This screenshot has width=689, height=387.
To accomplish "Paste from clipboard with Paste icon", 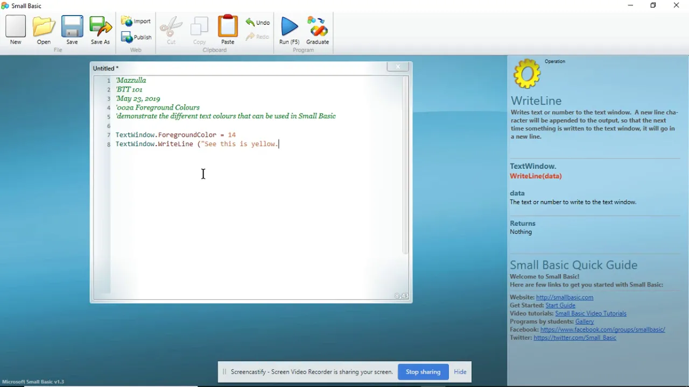I will coord(228,30).
